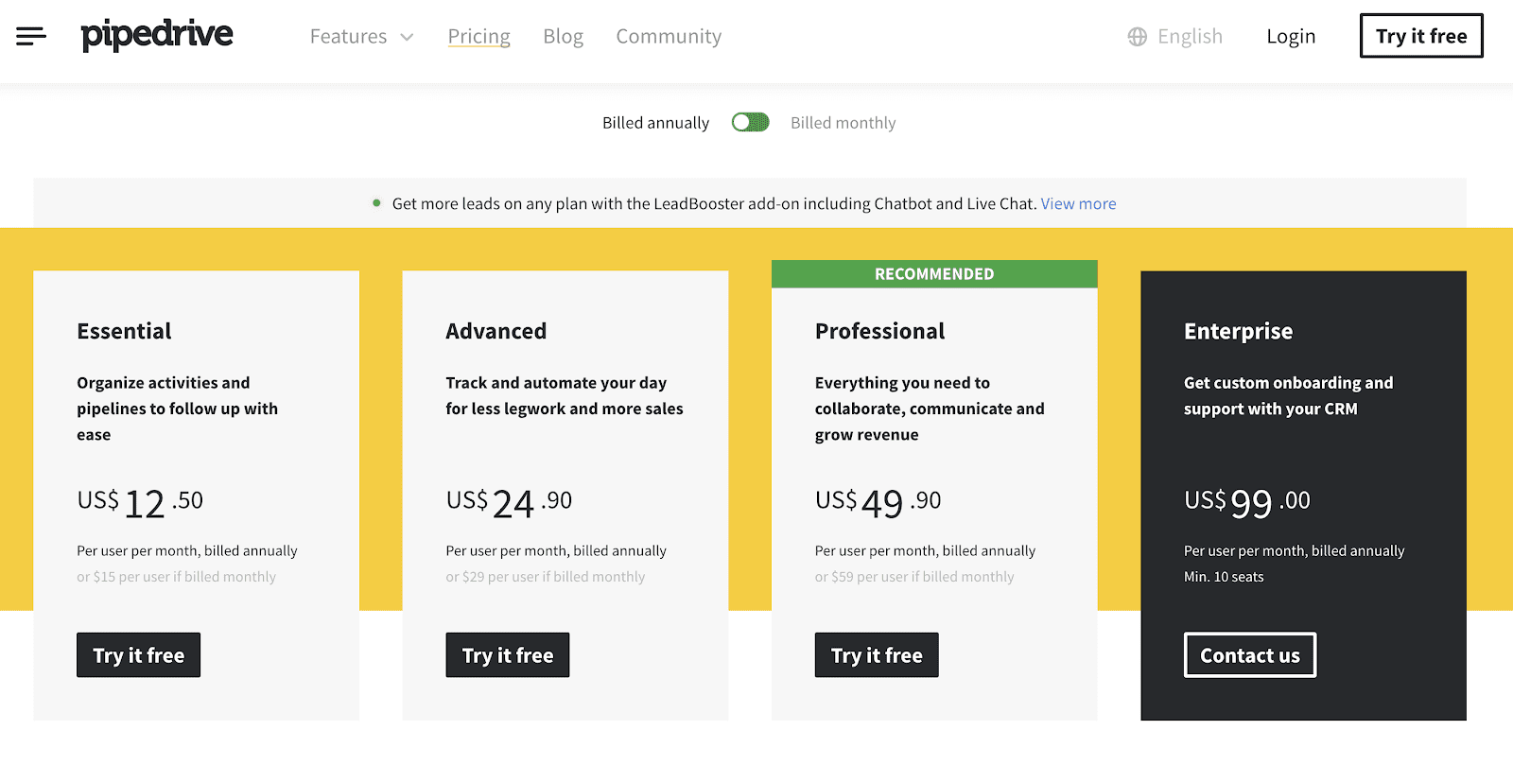Open the hamburger menu icon

[x=31, y=36]
